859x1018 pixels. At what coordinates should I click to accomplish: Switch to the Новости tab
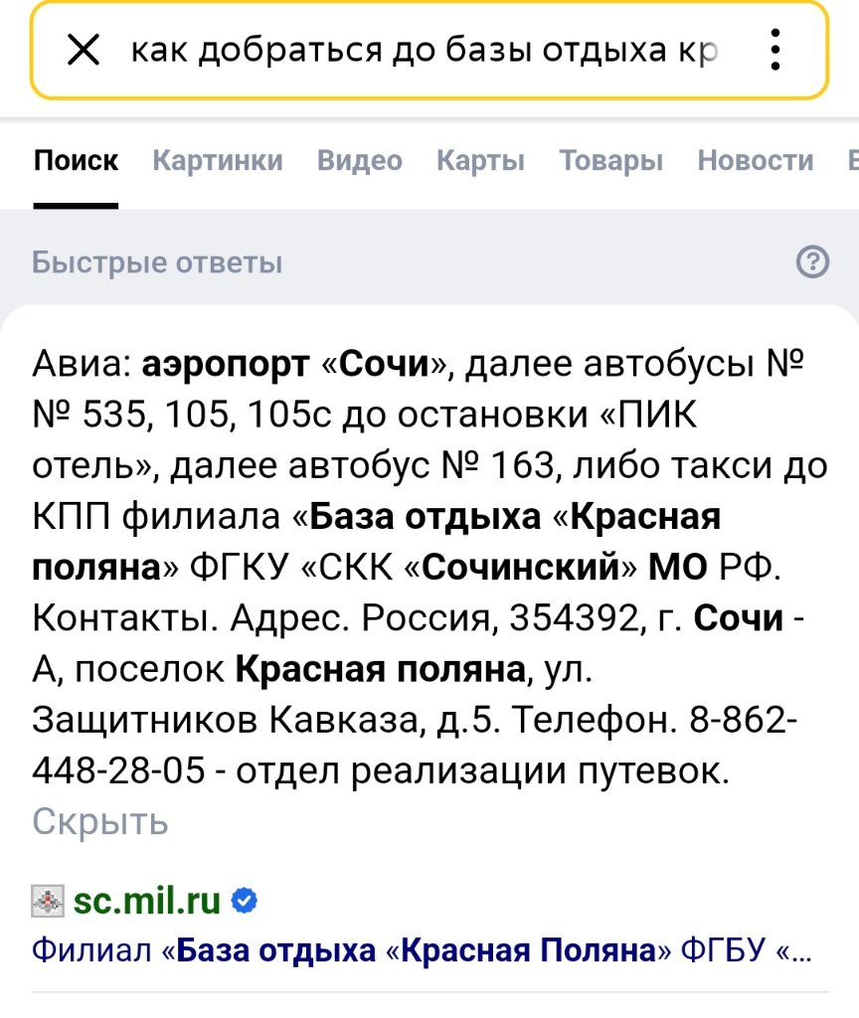pos(755,161)
